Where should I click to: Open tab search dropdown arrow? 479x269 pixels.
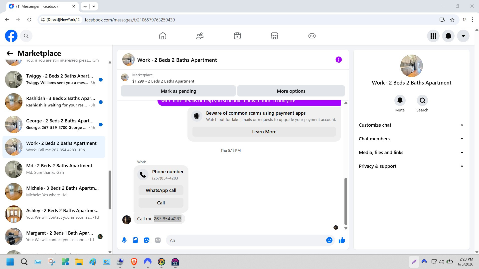(x=94, y=6)
